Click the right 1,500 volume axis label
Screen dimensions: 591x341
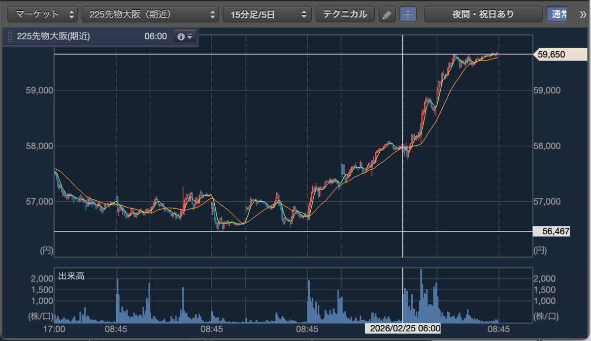click(x=544, y=289)
